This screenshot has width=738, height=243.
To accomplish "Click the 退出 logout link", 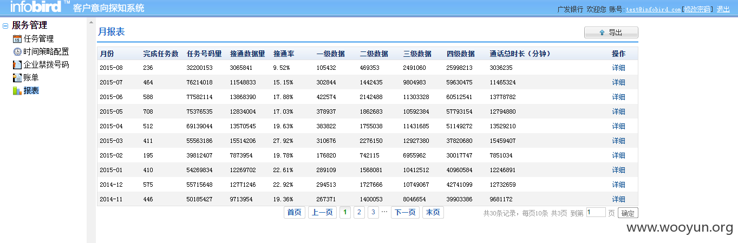I will [x=723, y=9].
